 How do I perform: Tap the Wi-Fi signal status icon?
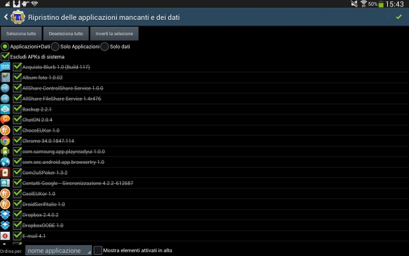pos(364,4)
